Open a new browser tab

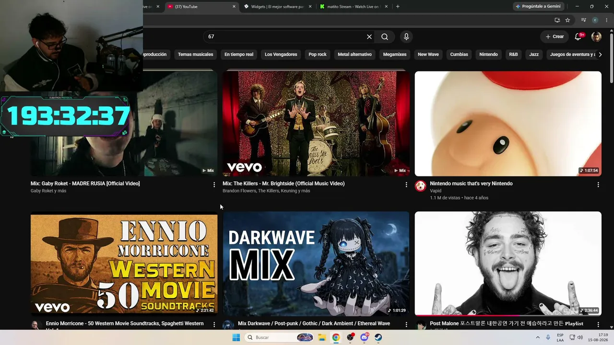[398, 7]
